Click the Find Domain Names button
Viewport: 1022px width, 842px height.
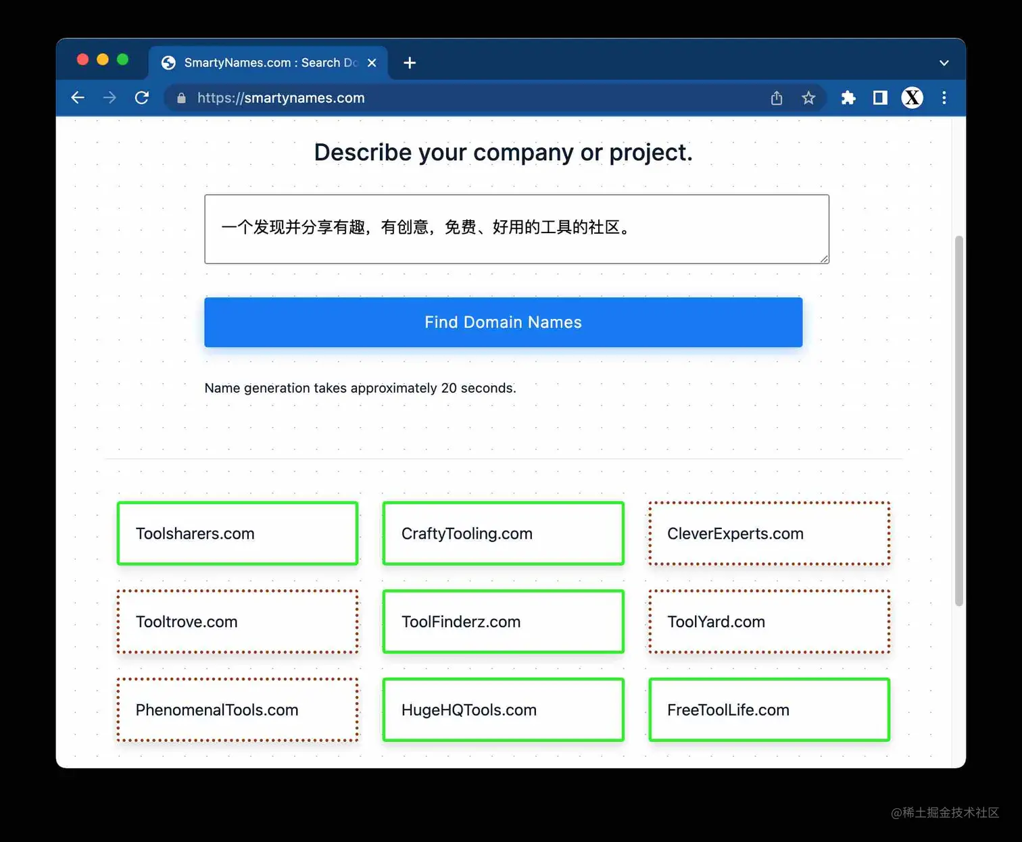point(503,322)
